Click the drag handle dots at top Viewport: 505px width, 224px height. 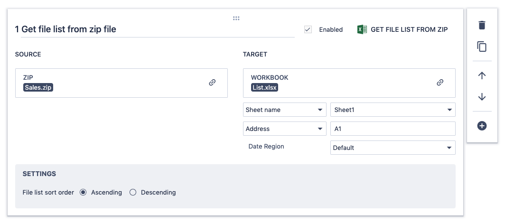(236, 18)
